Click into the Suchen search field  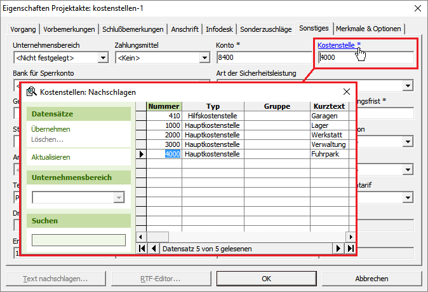79,240
